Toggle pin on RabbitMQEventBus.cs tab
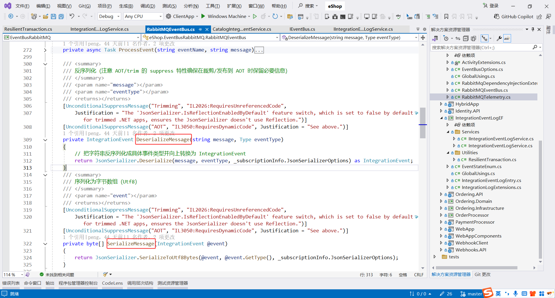Image resolution: width=555 pixels, height=298 pixels. pyautogui.click(x=200, y=29)
